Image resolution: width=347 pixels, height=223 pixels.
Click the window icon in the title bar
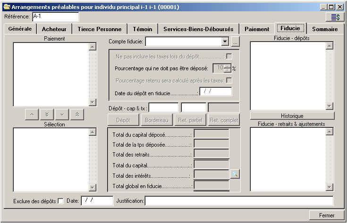[6, 7]
